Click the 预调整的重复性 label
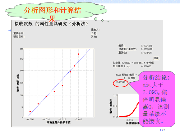Viewport: 180px width, 136px height. [x=128, y=49]
